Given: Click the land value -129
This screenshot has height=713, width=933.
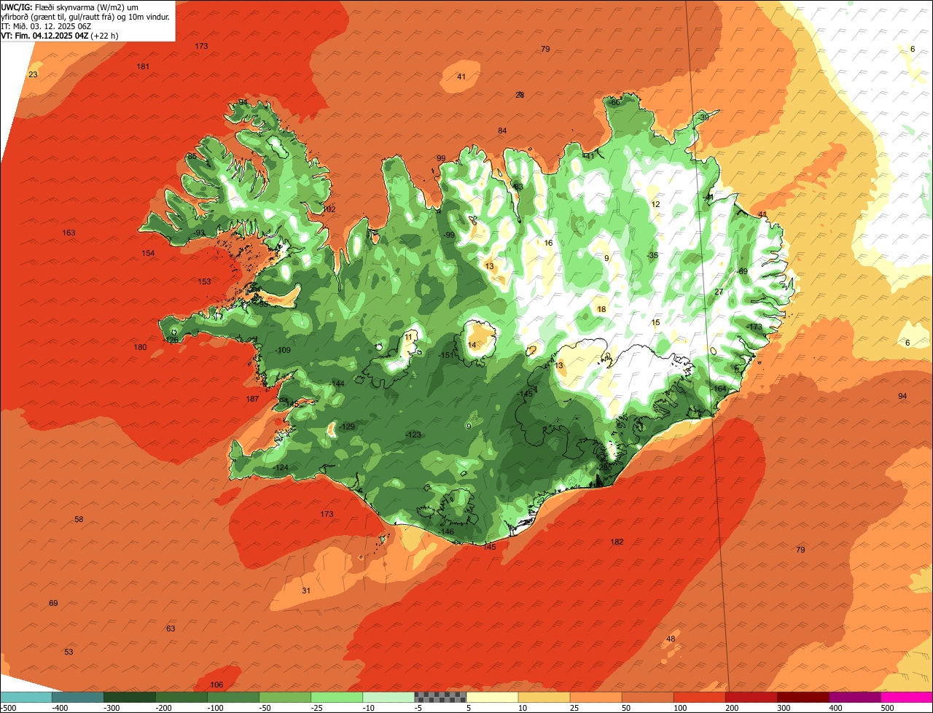Looking at the screenshot, I should click(347, 427).
